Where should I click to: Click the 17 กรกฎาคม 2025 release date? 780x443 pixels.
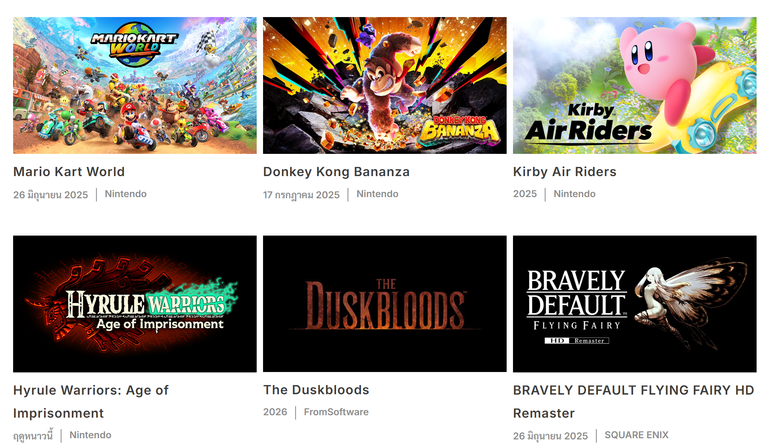[x=301, y=195]
